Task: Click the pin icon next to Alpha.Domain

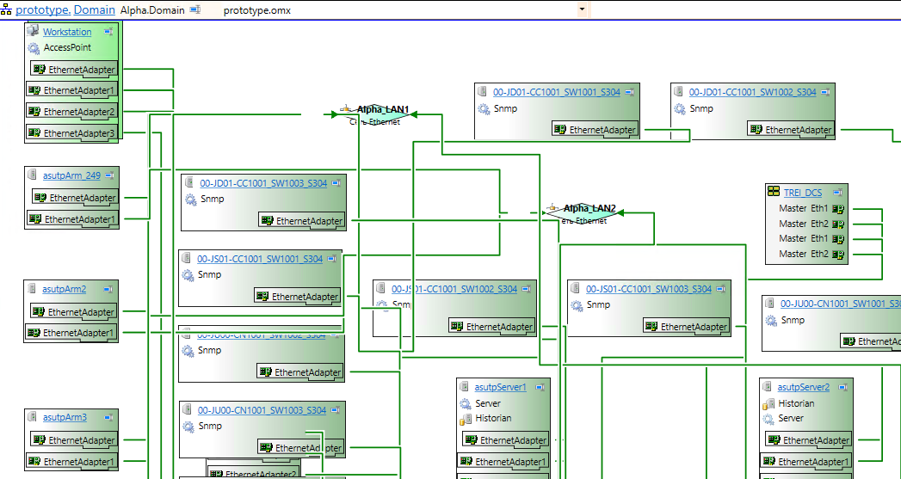Action: [x=194, y=10]
